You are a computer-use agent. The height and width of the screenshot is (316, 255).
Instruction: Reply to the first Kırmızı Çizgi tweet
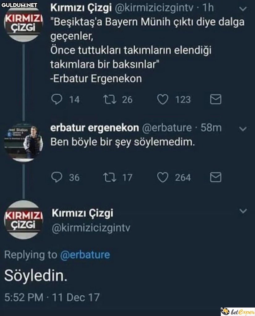tap(56, 99)
